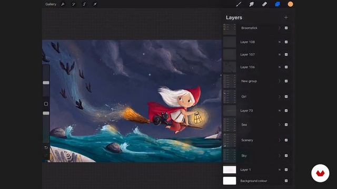This screenshot has height=189, width=337.
Task: Toggle Background colour visibility
Action: [286, 181]
